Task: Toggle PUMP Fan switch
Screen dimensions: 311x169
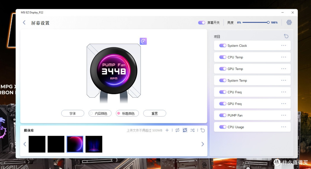Action: (x=223, y=115)
